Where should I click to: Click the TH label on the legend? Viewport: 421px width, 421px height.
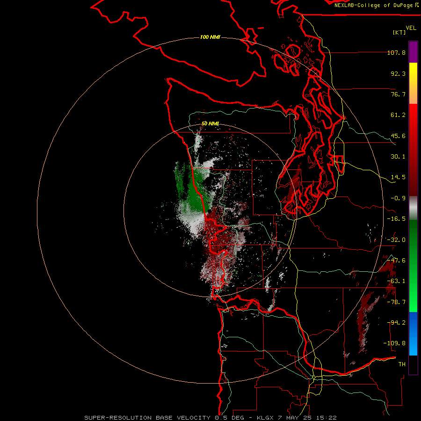[402, 364]
